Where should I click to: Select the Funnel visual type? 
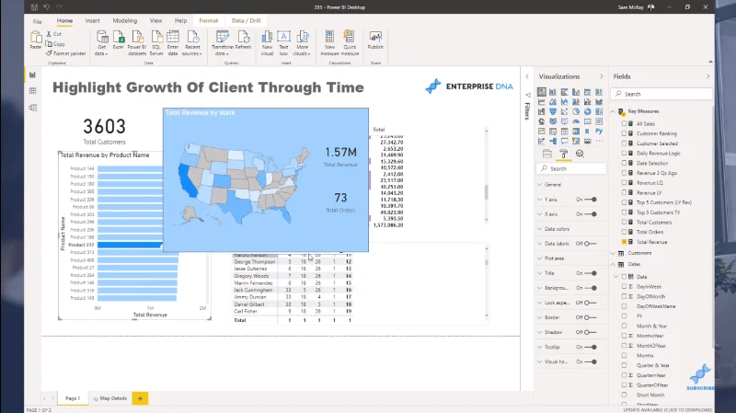[x=553, y=111]
